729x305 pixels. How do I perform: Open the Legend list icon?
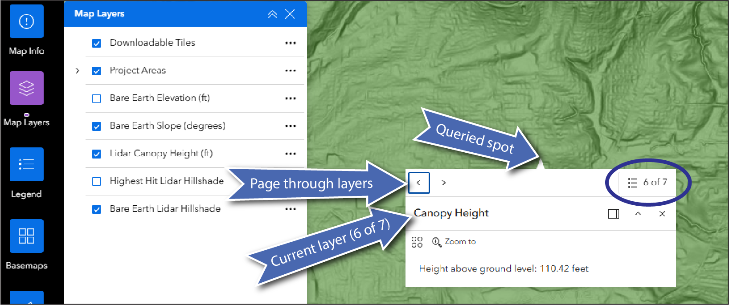[x=27, y=164]
